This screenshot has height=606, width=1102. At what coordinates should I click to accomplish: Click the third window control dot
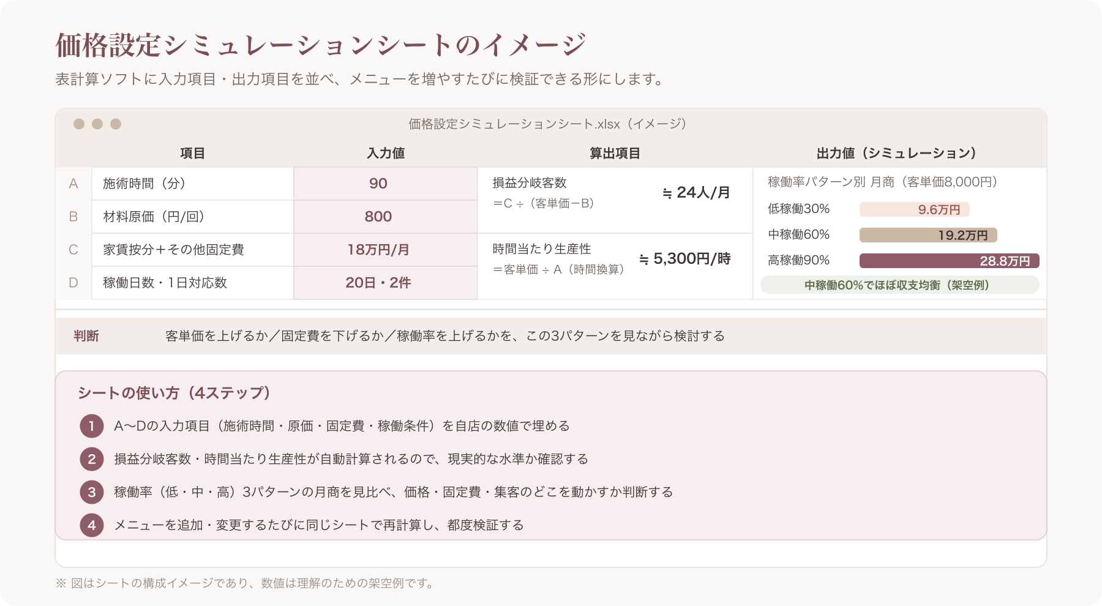116,124
